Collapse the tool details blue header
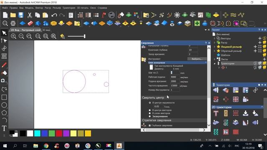This screenshot has width=267, height=150. pyautogui.click(x=206, y=62)
